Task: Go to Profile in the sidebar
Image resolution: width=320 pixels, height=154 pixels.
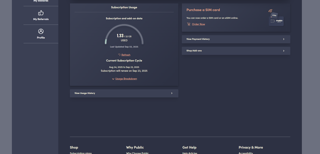Action: (41, 38)
